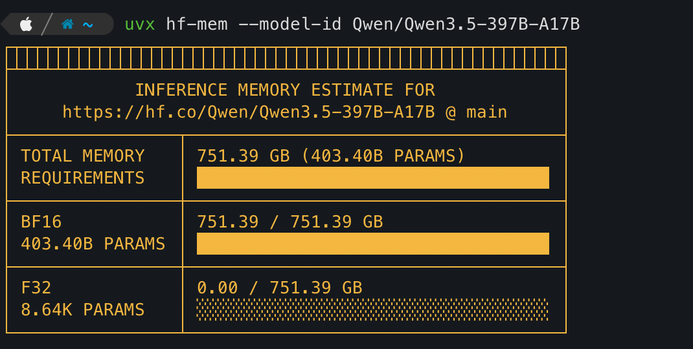693x349 pixels.
Task: Open the https://hf.co/Qwen/Qwen3.5-397B-A17B link
Action: tap(248, 112)
